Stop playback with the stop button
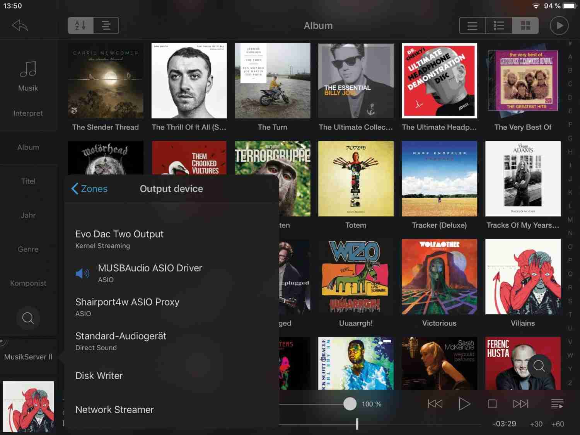 (492, 404)
